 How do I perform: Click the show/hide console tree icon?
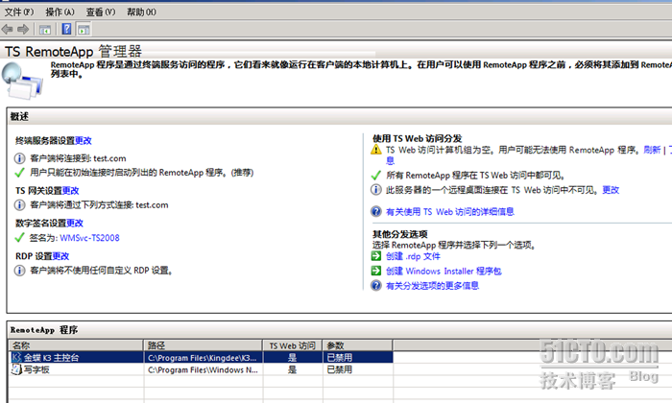pyautogui.click(x=45, y=30)
